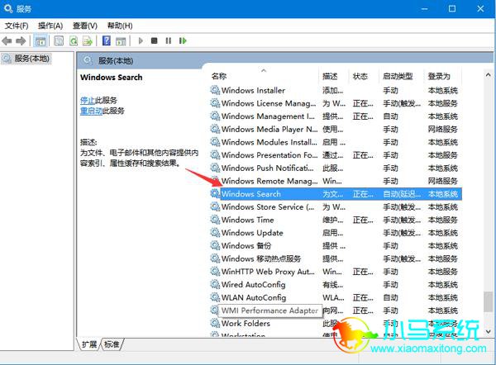Image resolution: width=496 pixels, height=365 pixels.
Task: Click gear icon beside WLAN AutoConfig
Action: (215, 297)
